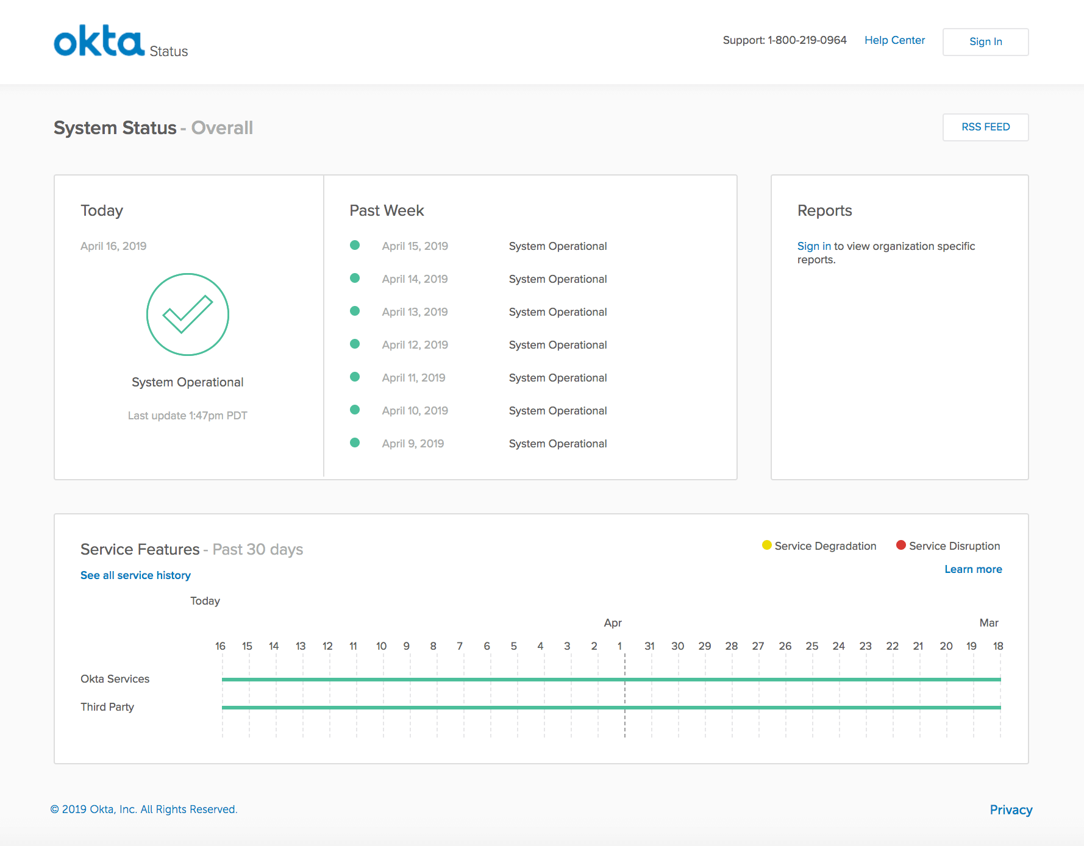The width and height of the screenshot is (1084, 846).
Task: Click day 10 on the timeline axis
Action: 381,646
